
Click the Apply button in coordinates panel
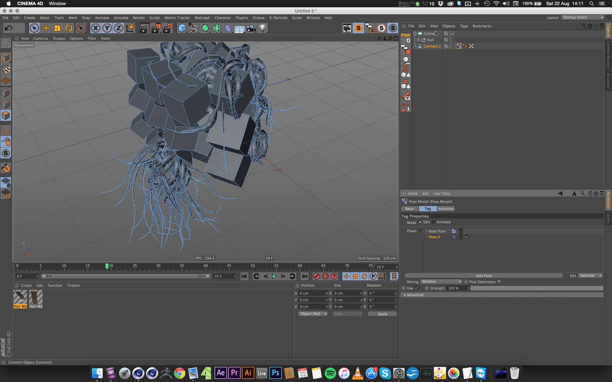pos(382,314)
